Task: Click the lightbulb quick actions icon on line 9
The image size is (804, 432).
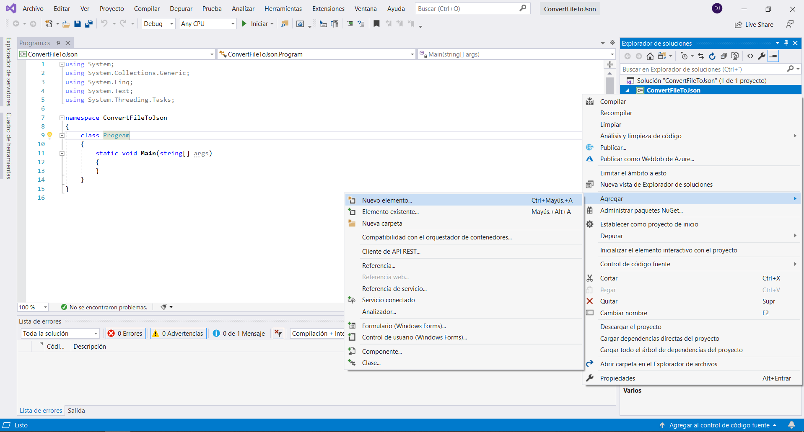Action: (x=49, y=135)
